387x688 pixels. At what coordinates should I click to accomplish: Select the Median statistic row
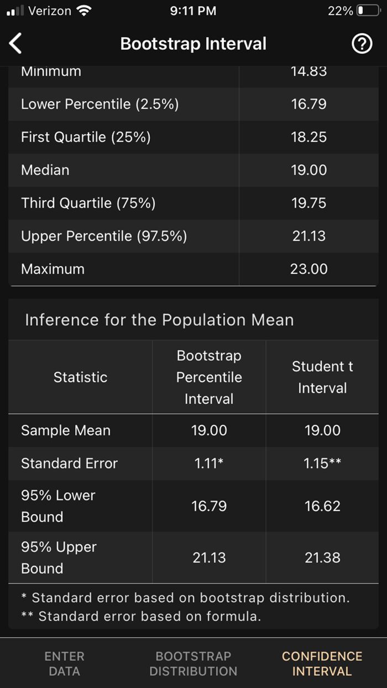click(45, 170)
